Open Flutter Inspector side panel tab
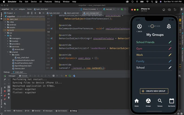 pos(183,54)
